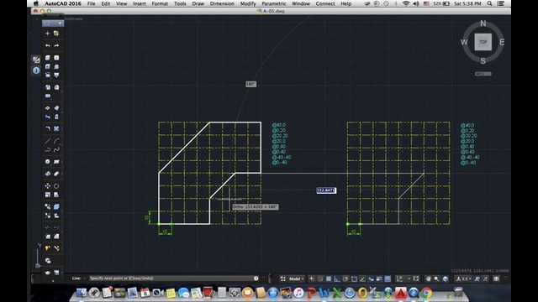Image resolution: width=538 pixels, height=302 pixels.
Task: Select the Move tool
Action: point(48,186)
